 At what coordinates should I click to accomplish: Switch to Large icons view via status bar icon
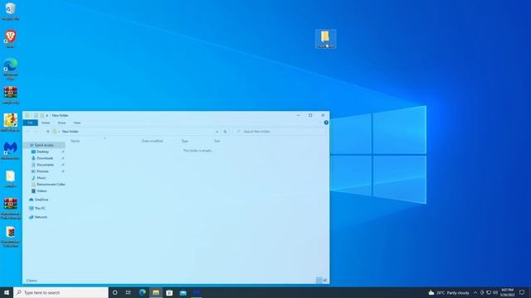[x=325, y=281]
